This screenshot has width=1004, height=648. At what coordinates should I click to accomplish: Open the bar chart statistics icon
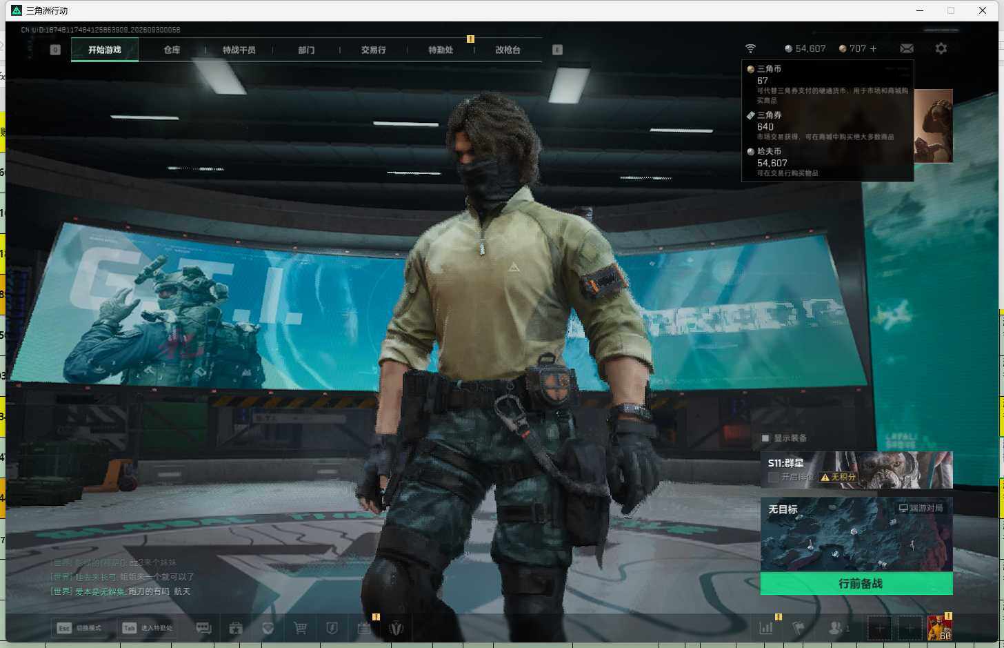[x=766, y=628]
